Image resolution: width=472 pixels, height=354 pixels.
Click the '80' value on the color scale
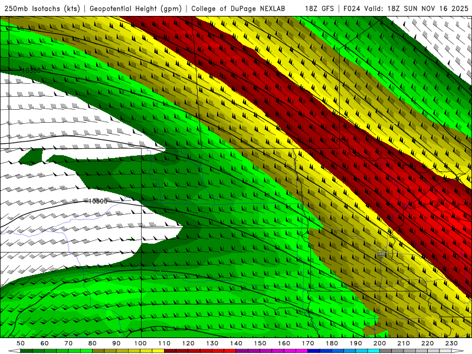pyautogui.click(x=93, y=343)
